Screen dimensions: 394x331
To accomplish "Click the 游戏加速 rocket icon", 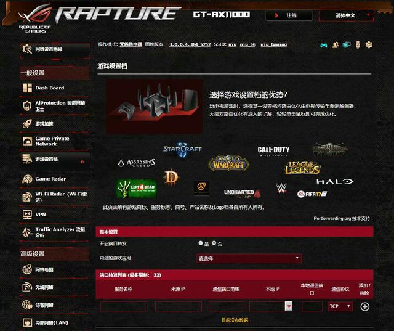I will [x=27, y=123].
